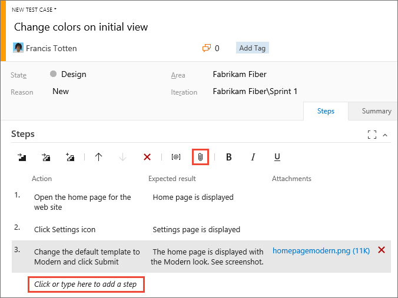The height and width of the screenshot is (298, 398).
Task: Click the comment count 0
Action: [217, 48]
